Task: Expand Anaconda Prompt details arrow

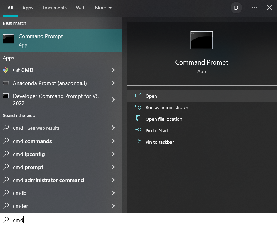Action: (x=113, y=83)
